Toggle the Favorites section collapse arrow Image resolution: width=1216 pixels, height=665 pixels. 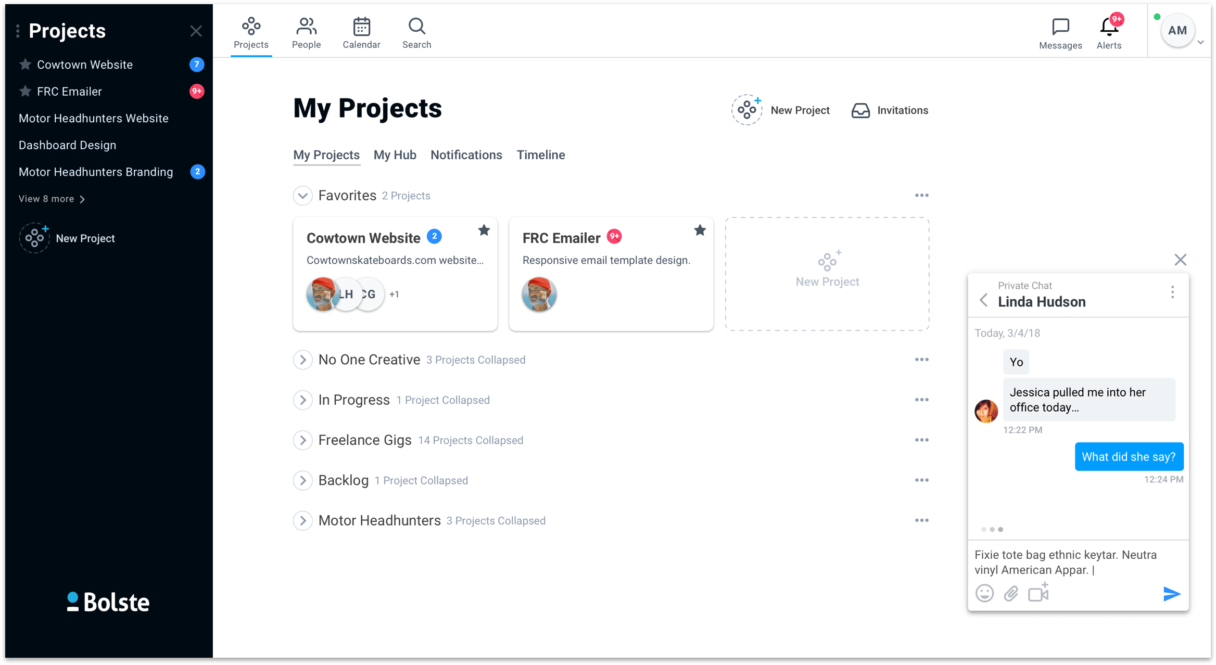pos(303,195)
